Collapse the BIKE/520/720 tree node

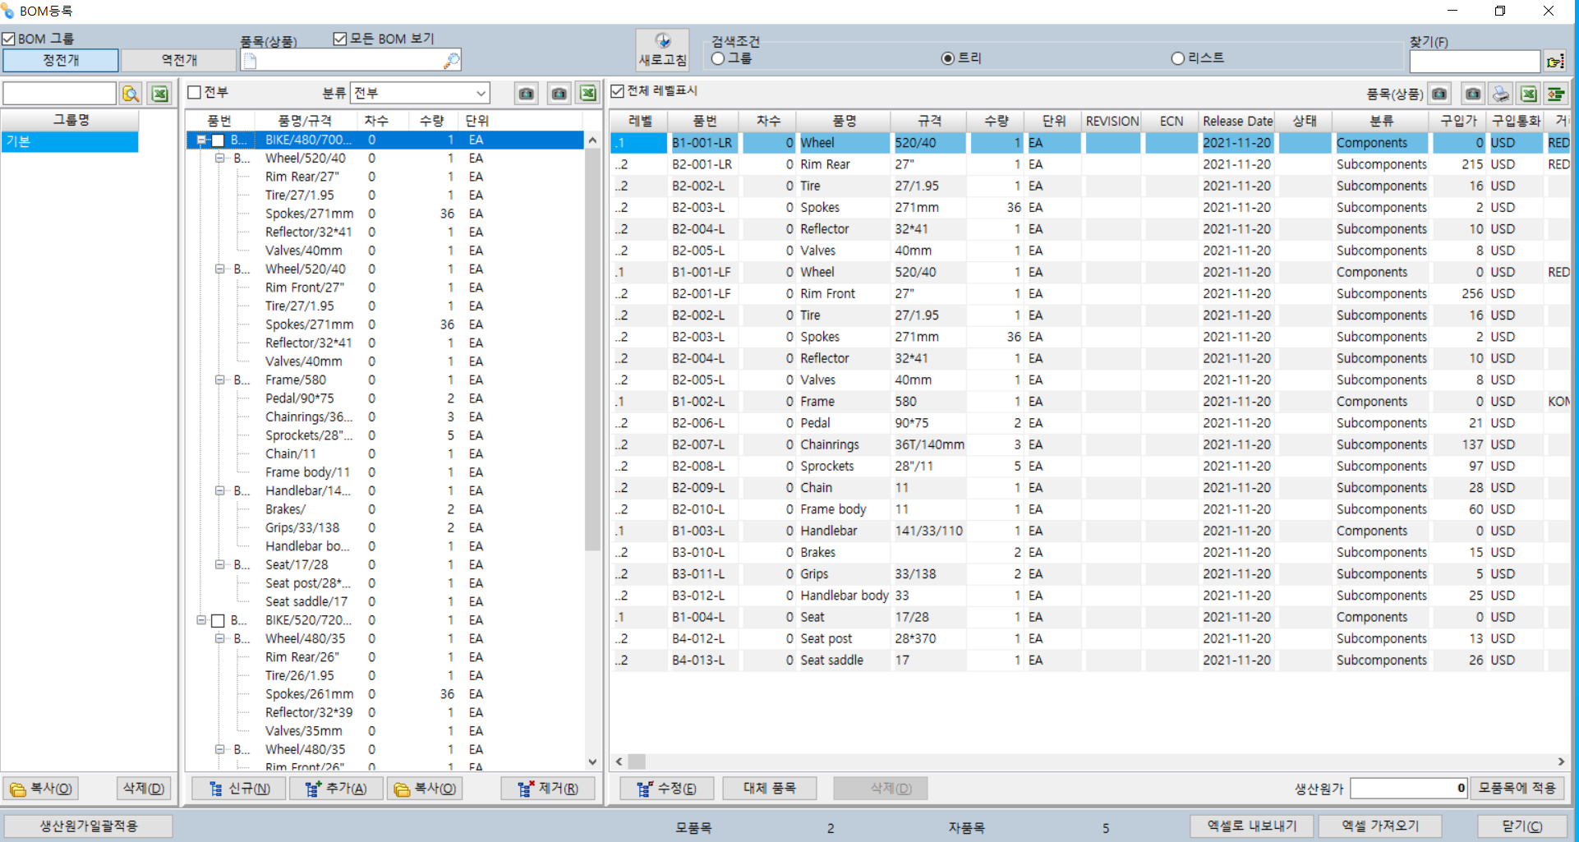[201, 621]
